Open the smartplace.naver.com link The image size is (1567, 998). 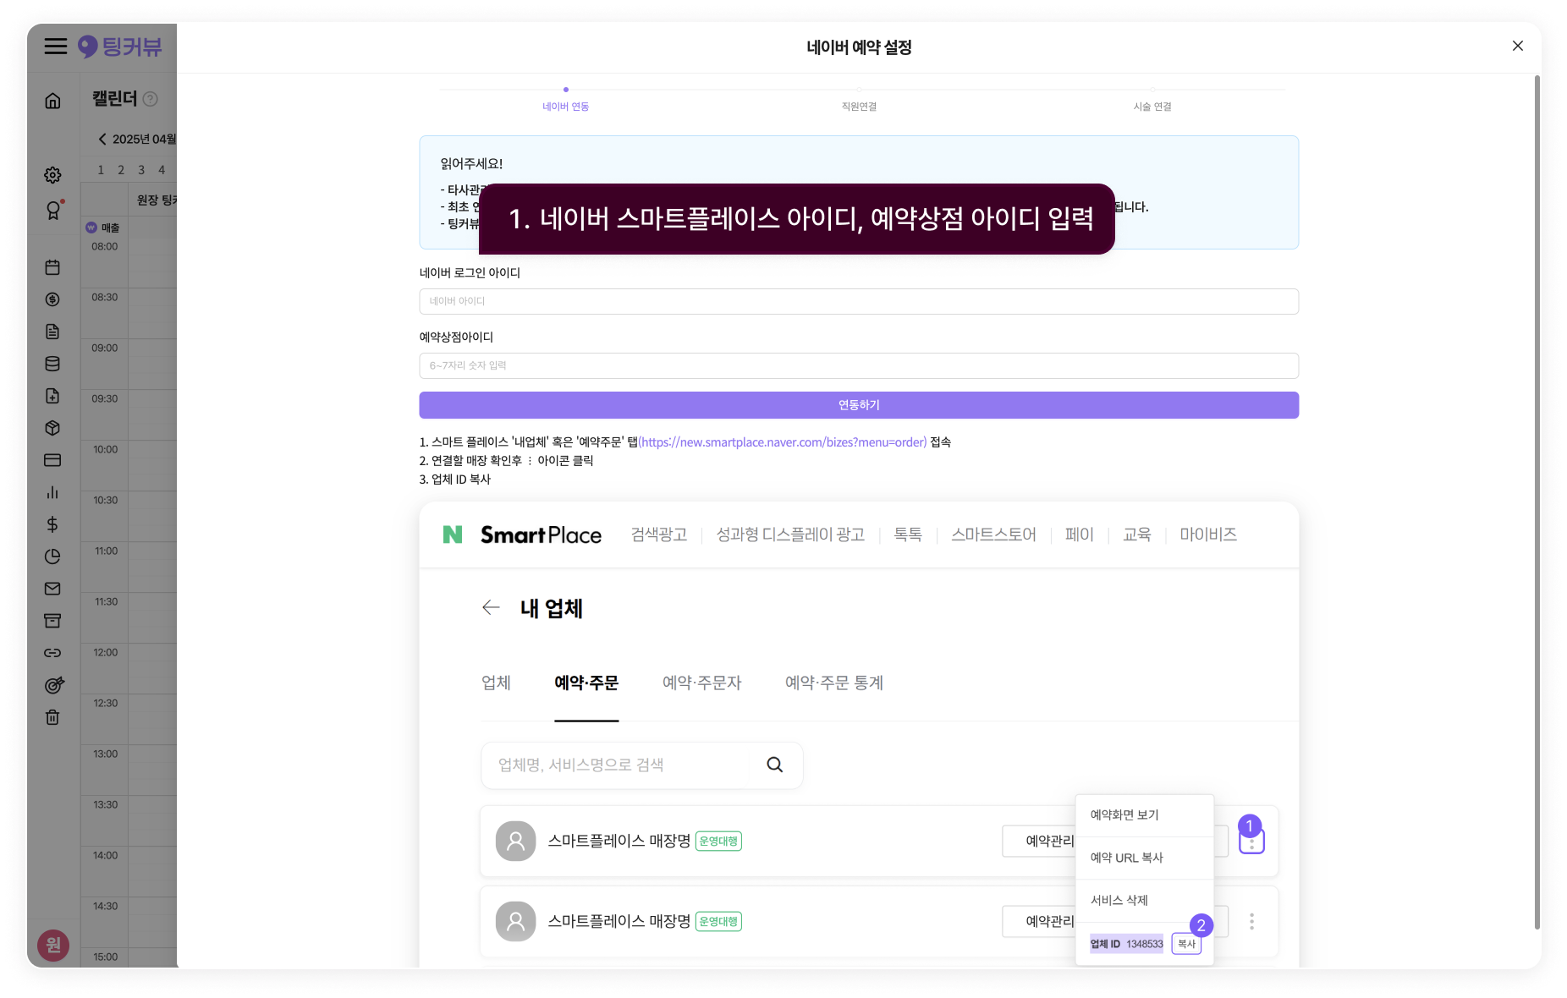(783, 442)
